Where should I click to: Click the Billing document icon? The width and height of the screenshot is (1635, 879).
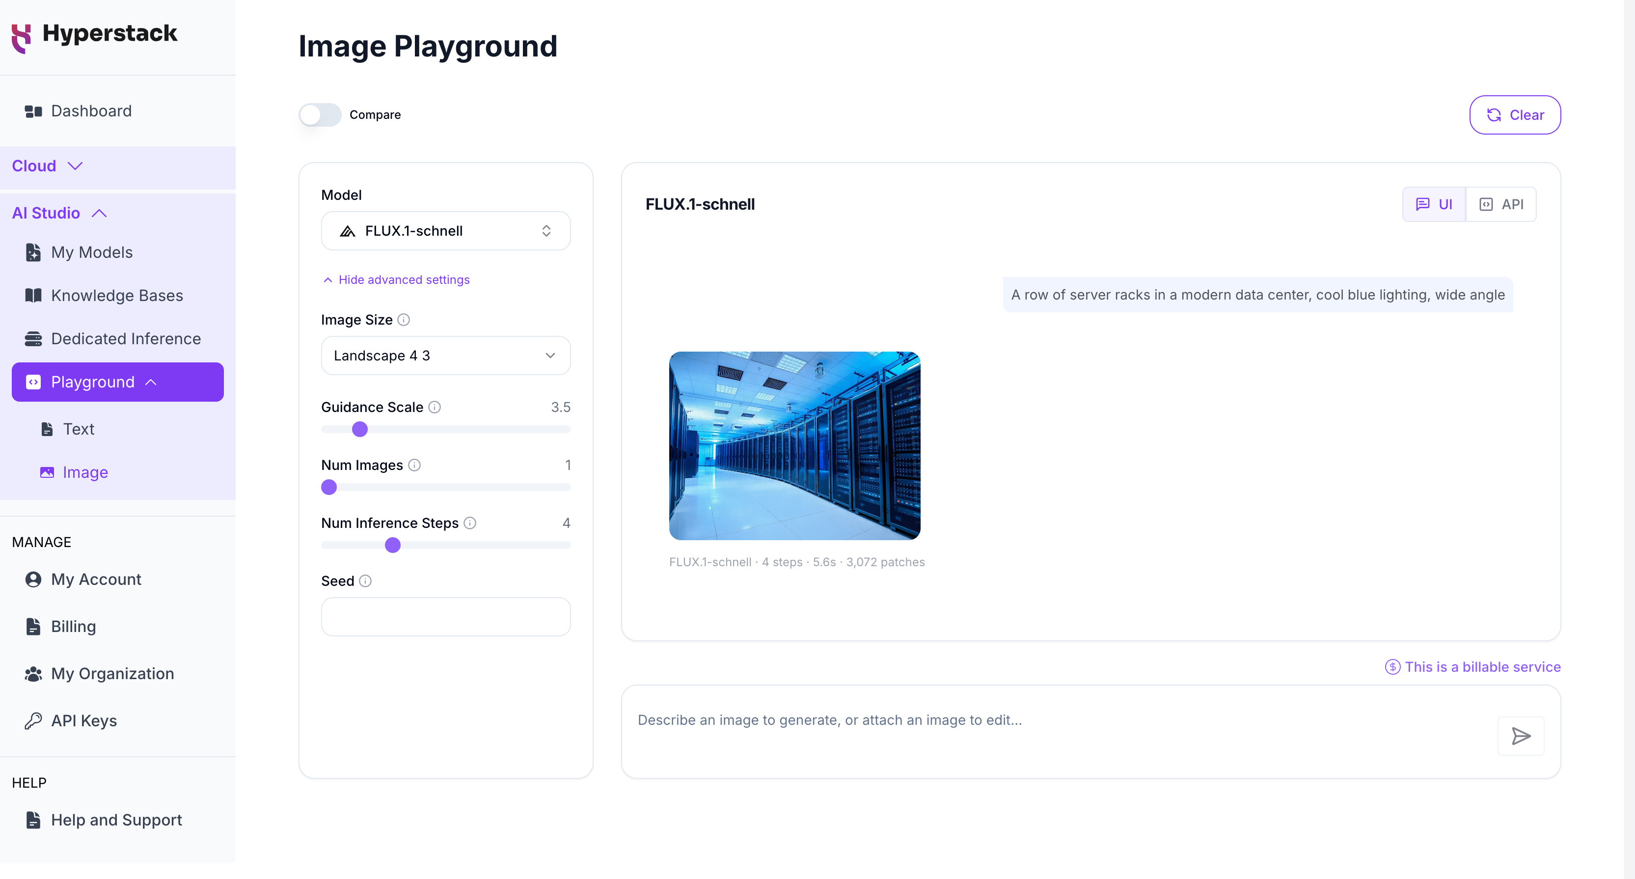coord(33,627)
